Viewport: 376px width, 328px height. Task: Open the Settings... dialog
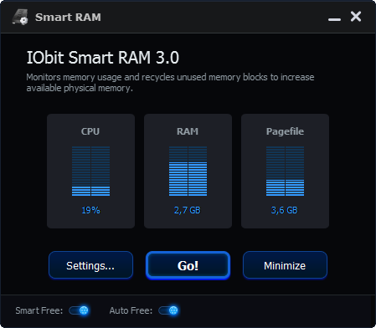90,265
